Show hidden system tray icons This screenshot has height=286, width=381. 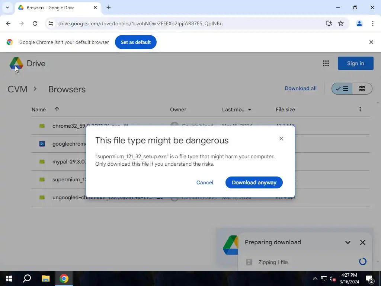315,279
